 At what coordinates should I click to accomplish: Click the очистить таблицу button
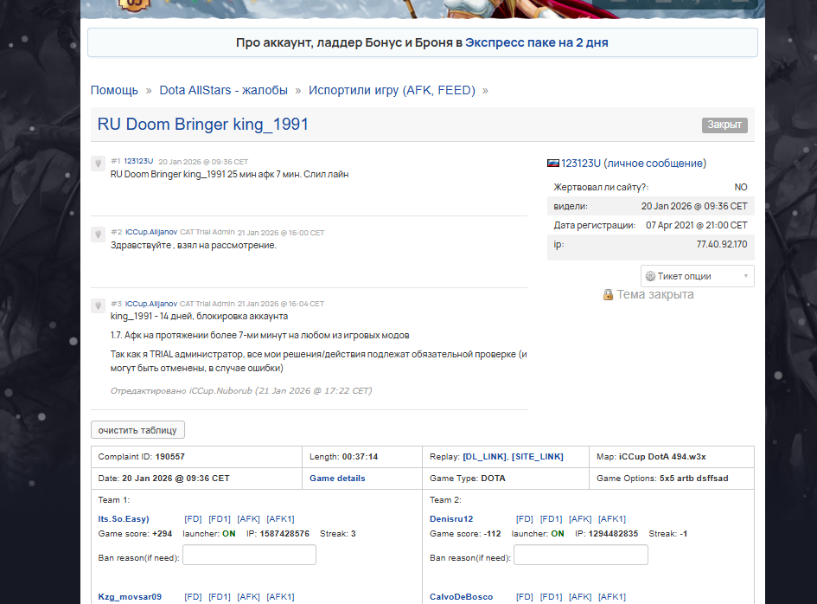137,430
